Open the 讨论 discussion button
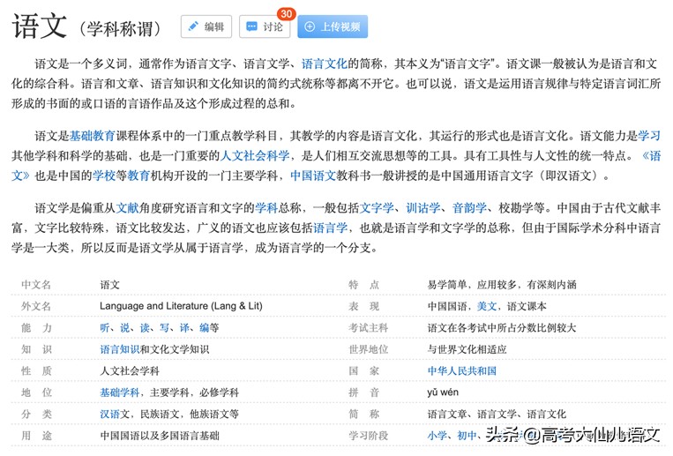673x456 pixels. (x=265, y=26)
